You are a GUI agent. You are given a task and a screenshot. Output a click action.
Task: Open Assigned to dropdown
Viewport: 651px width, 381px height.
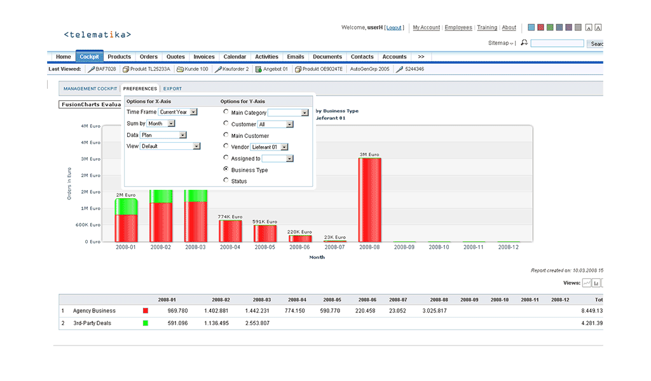pos(278,159)
